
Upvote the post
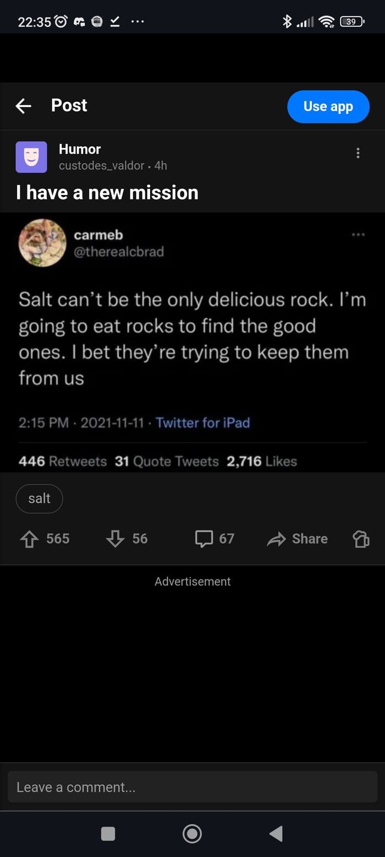(29, 539)
